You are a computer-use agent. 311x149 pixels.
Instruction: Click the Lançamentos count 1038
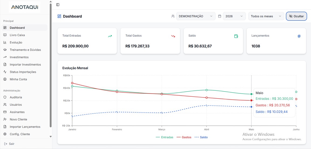point(256,46)
